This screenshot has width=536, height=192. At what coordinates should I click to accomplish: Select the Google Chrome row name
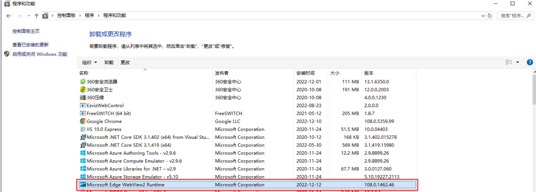[104, 121]
